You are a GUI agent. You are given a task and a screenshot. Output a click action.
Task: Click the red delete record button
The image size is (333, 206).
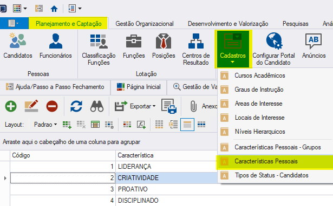(x=52, y=106)
